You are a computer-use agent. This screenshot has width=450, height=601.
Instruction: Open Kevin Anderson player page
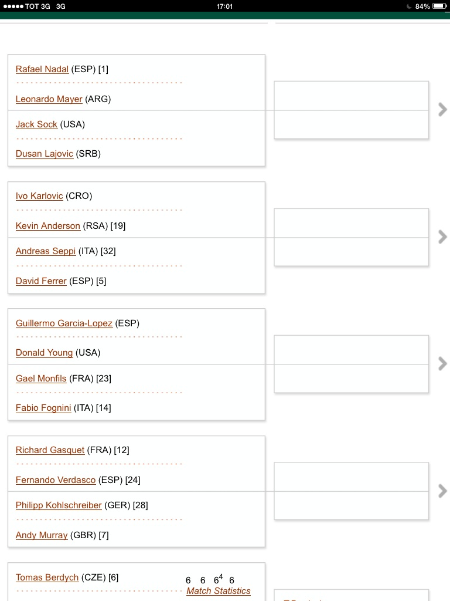[48, 226]
